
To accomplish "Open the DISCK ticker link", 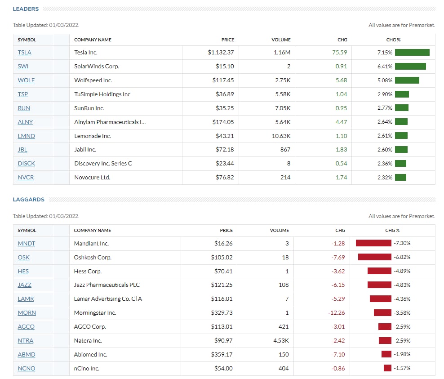I will click(x=26, y=164).
